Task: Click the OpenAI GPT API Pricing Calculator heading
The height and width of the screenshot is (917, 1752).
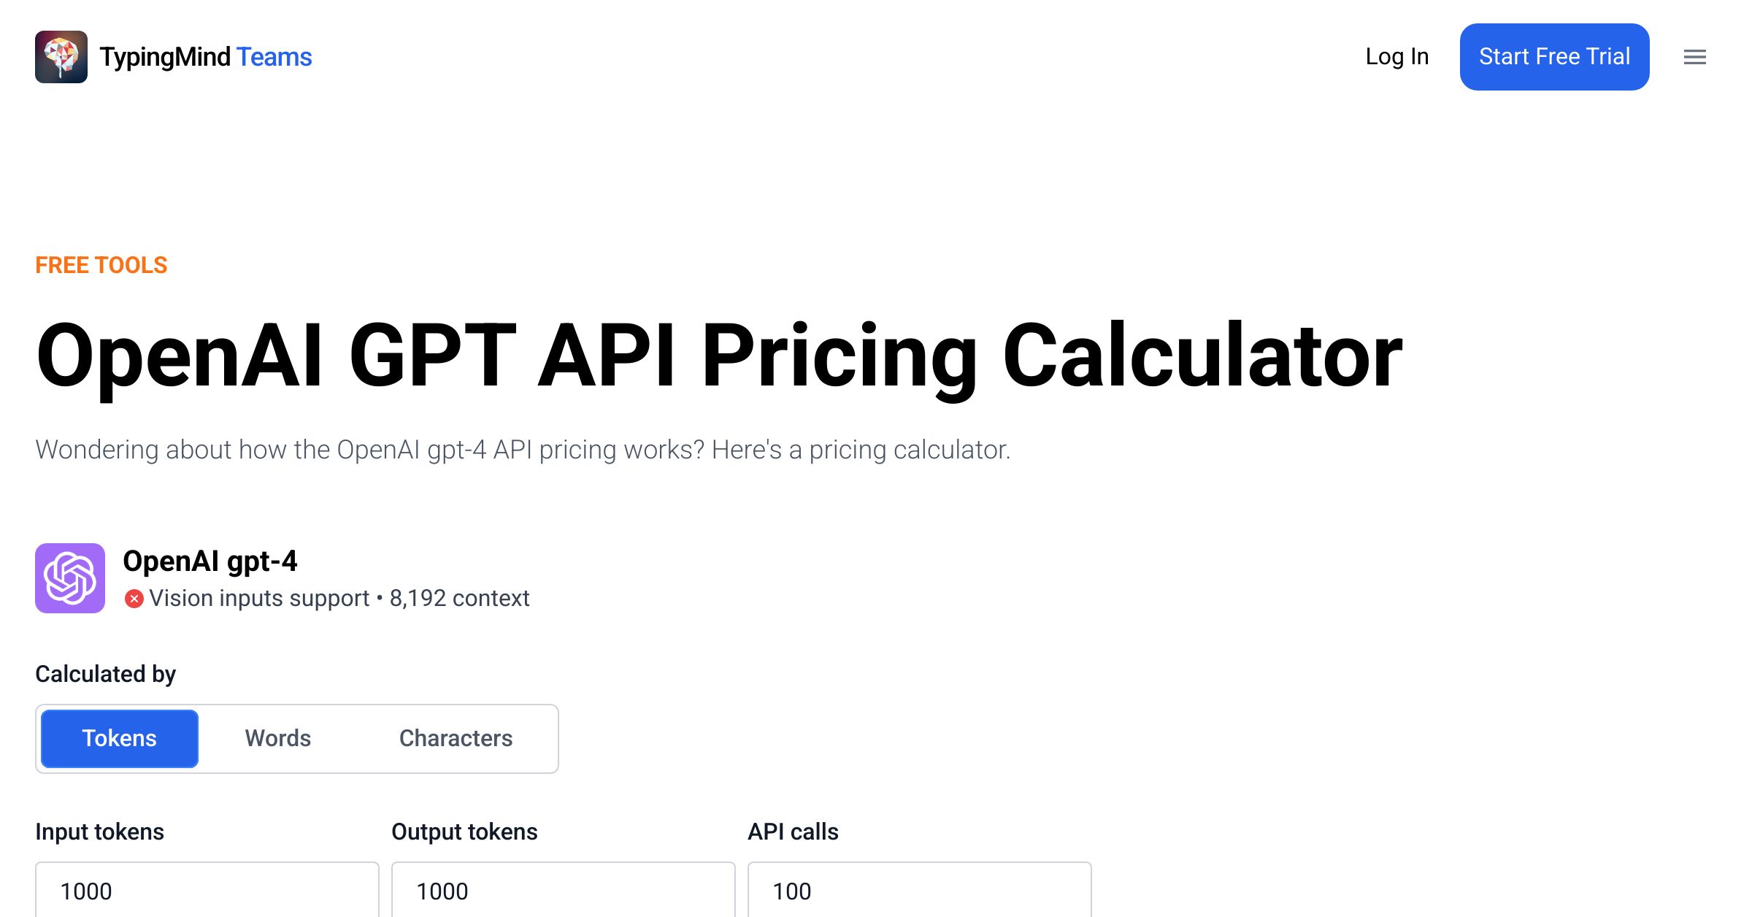Action: [719, 356]
